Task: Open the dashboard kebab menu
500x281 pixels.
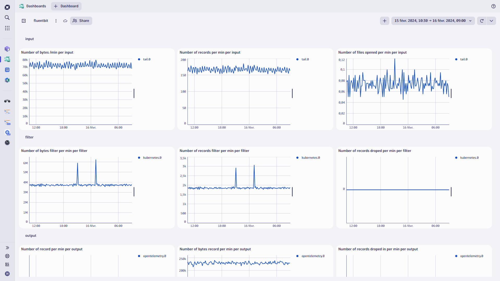Action: pos(56,21)
